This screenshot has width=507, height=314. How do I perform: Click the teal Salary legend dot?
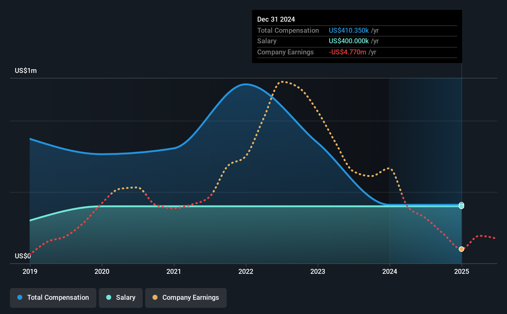point(109,297)
